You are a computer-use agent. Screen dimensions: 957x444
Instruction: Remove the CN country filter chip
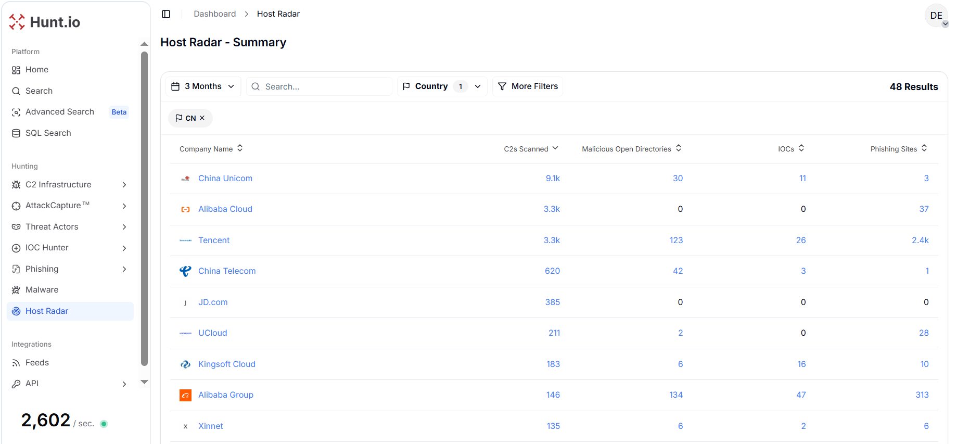pos(202,118)
